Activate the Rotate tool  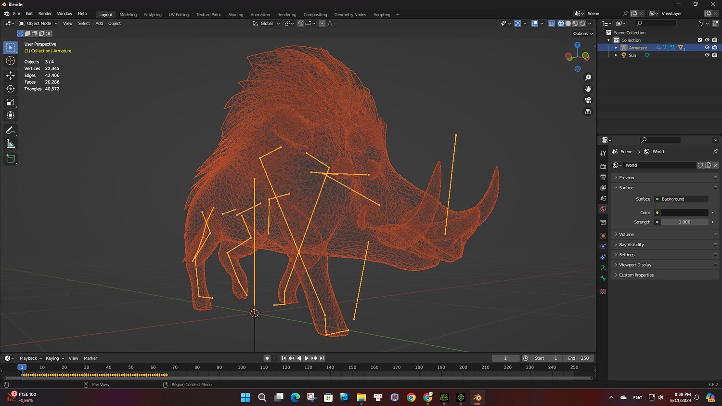tap(11, 89)
